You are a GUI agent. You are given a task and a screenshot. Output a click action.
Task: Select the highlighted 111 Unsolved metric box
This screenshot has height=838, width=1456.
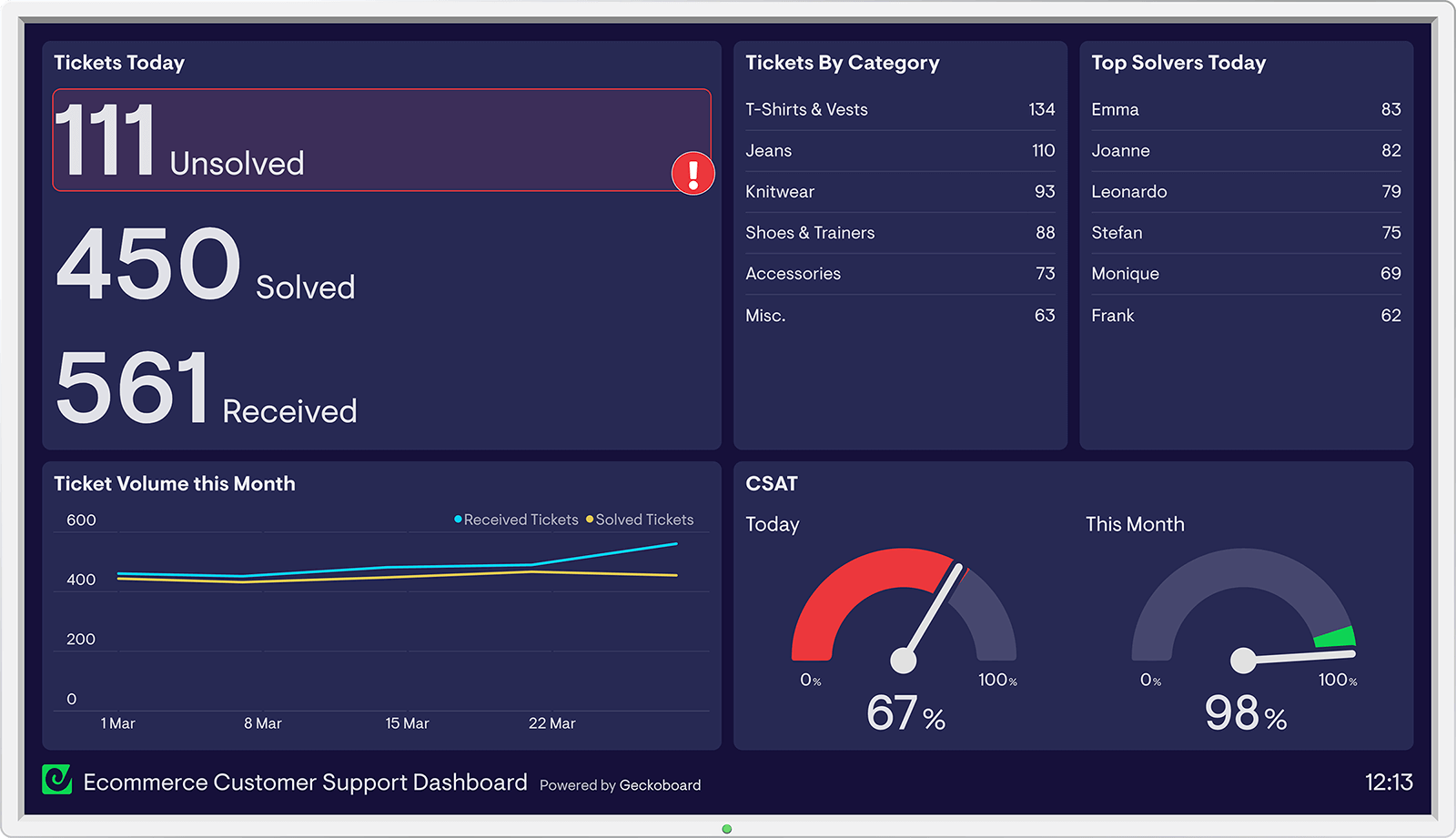(382, 141)
